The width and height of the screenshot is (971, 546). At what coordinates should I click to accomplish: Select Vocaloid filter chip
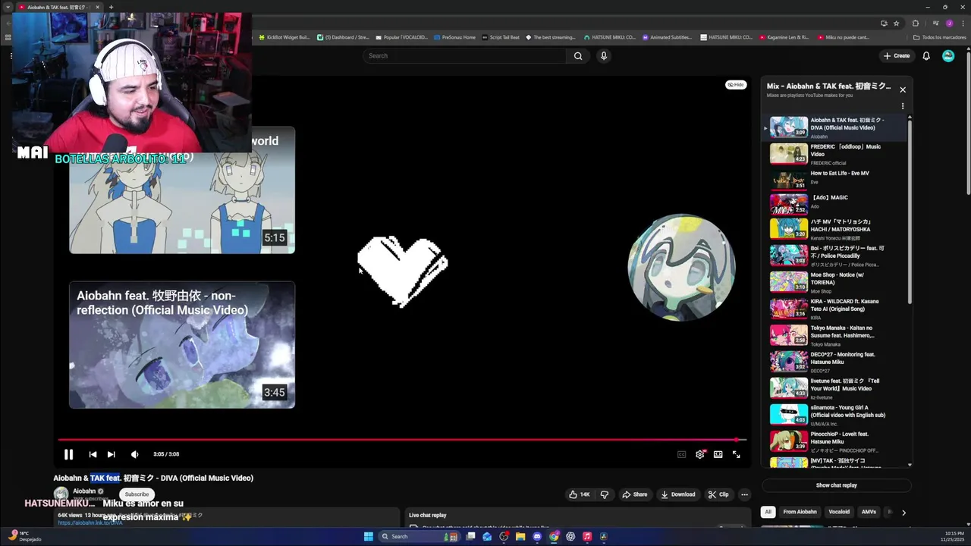pos(839,512)
